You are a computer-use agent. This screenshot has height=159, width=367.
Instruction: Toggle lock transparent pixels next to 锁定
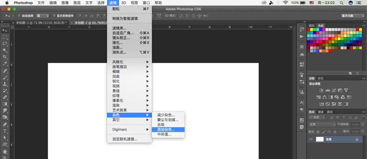click(x=318, y=132)
